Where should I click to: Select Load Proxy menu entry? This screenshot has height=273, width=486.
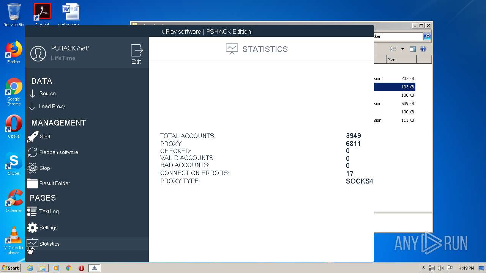pos(52,106)
